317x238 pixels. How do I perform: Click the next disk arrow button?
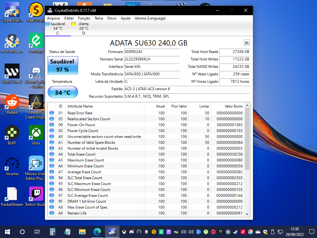(x=247, y=43)
